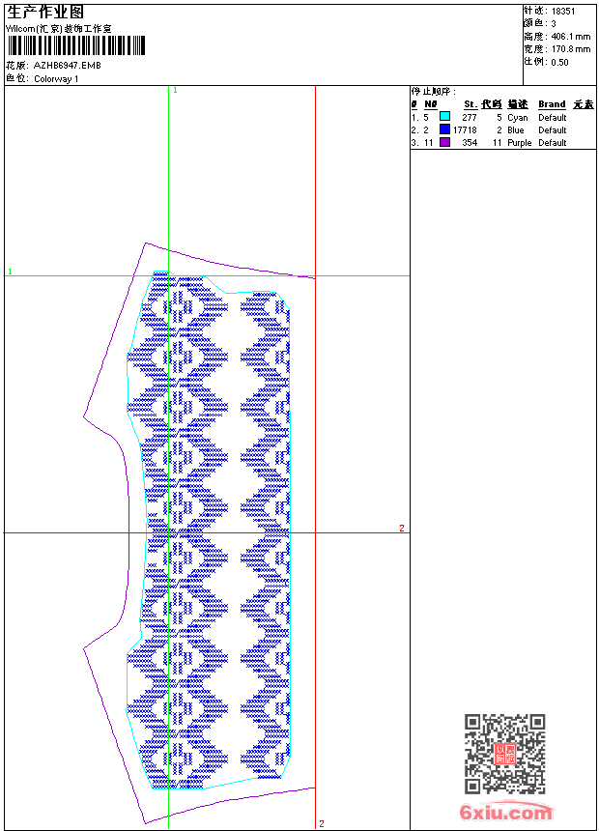Click the '描述' description column header
599x831 pixels.
518,104
